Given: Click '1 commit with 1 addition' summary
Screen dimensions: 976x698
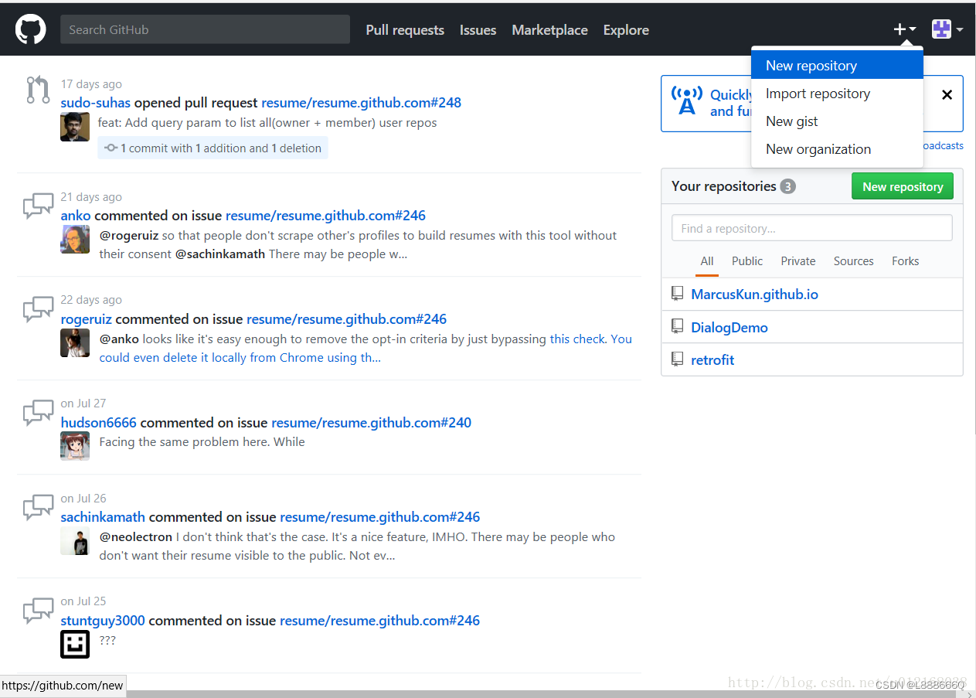Looking at the screenshot, I should (213, 148).
